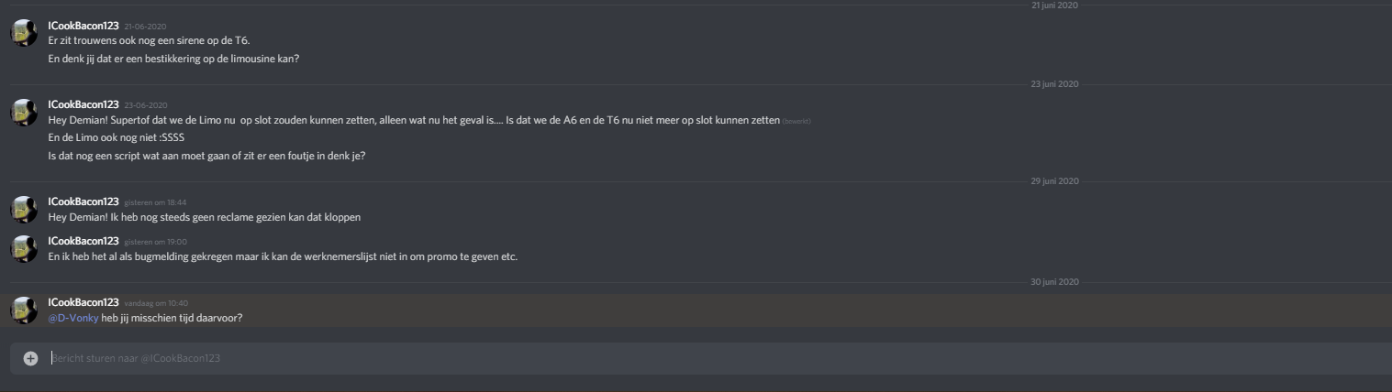This screenshot has width=1392, height=392.
Task: Click avatar of the gisteren 19:00 message
Action: [x=24, y=248]
